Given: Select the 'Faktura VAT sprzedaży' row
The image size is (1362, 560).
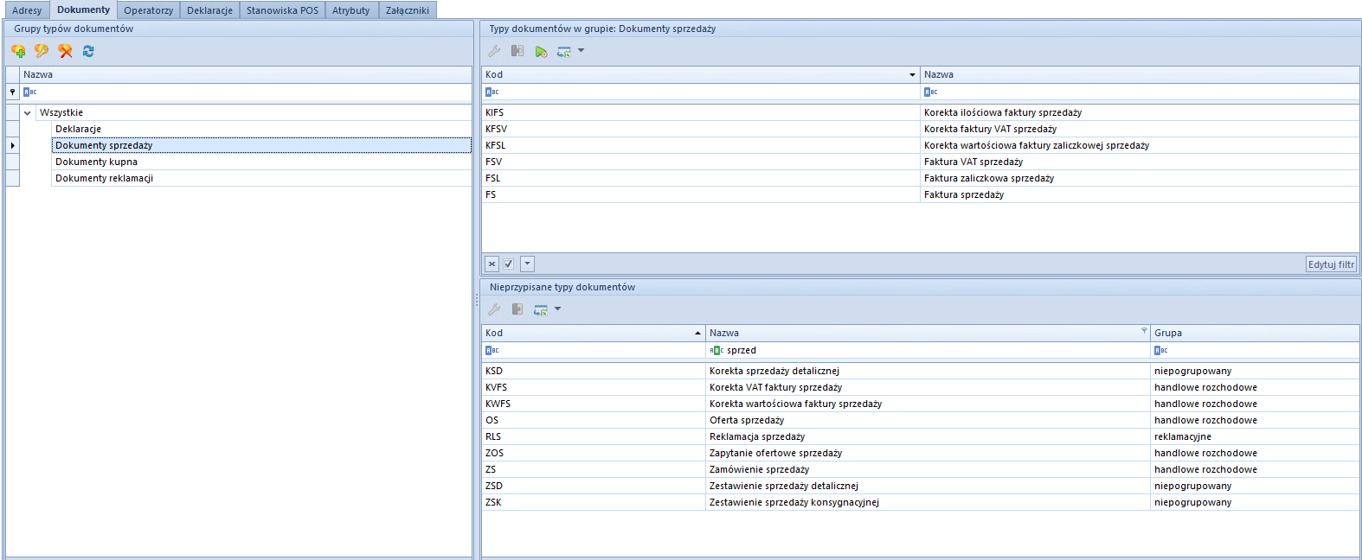Looking at the screenshot, I should pos(921,162).
